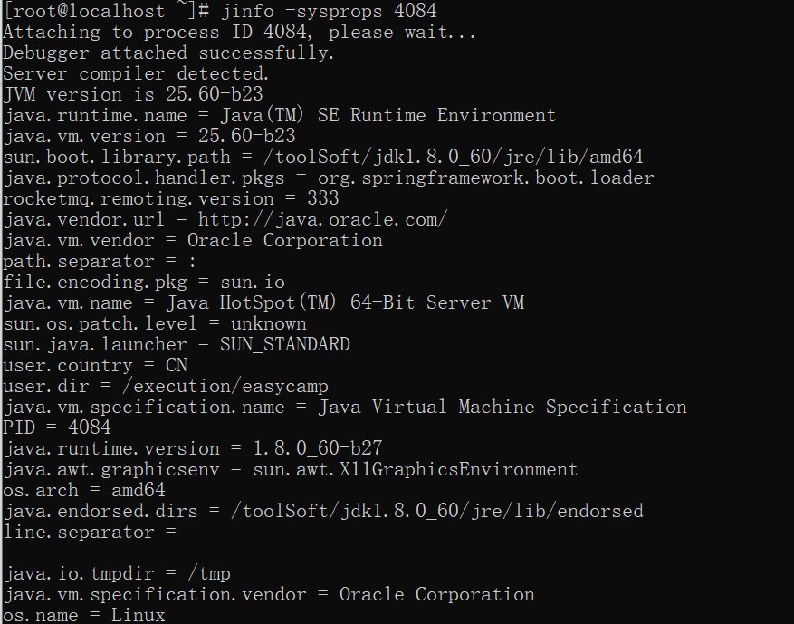Click the sun.boot.library.path value

[x=454, y=157]
